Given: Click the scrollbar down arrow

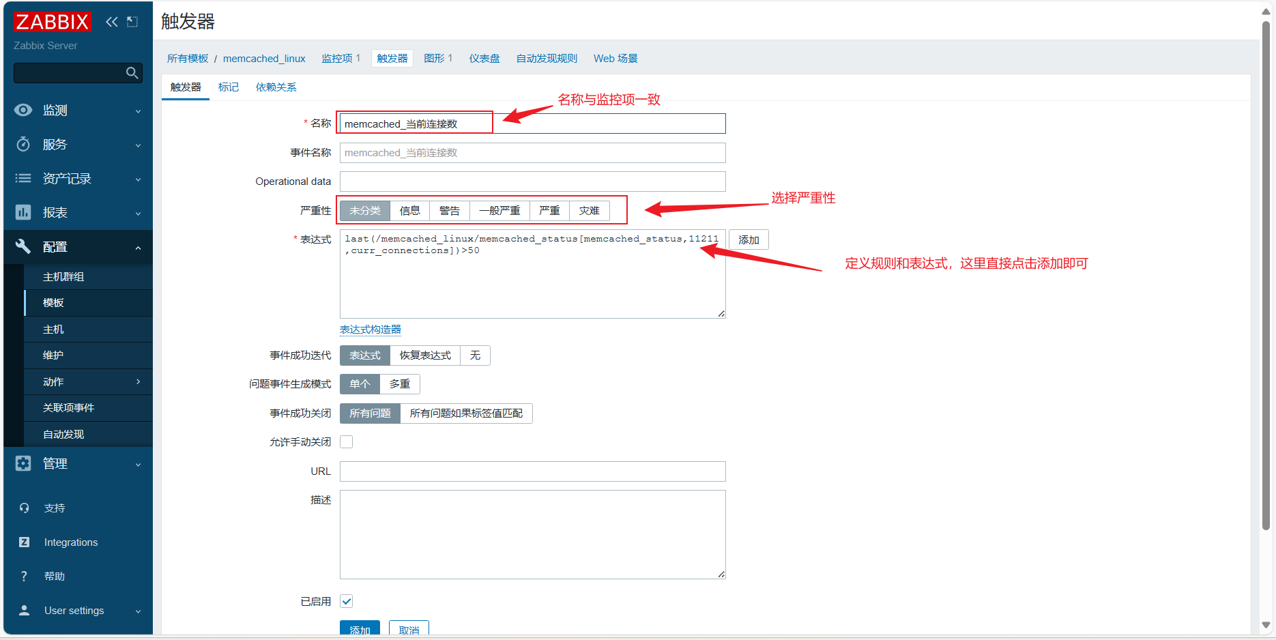Looking at the screenshot, I should click(1266, 624).
